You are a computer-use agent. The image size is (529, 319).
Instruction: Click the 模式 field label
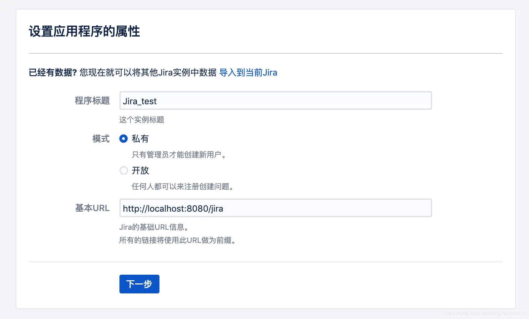click(x=101, y=139)
